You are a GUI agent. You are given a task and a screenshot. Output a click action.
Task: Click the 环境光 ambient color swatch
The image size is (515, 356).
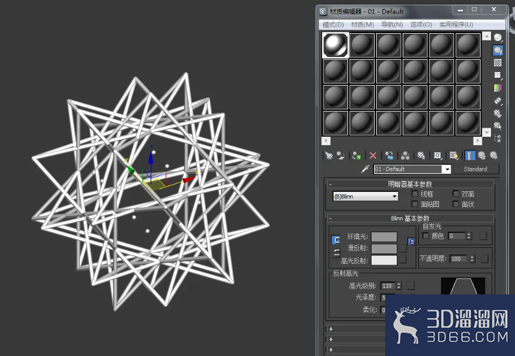384,237
